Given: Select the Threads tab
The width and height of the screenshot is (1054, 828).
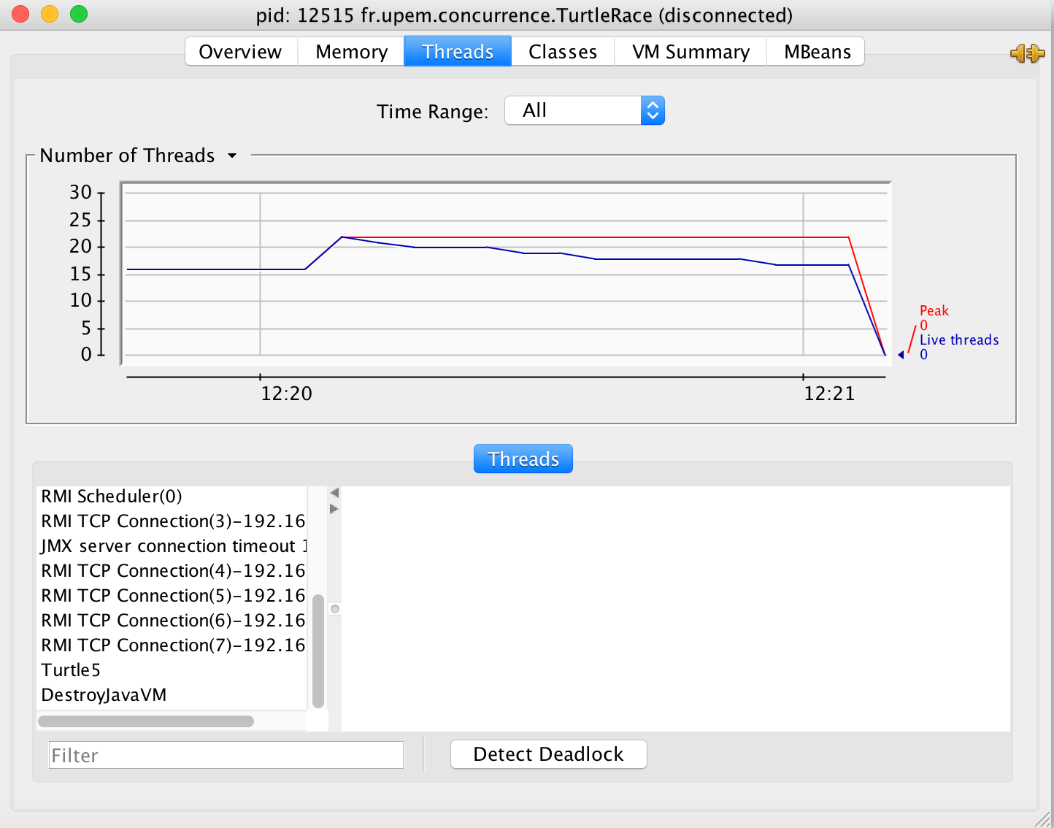Looking at the screenshot, I should [458, 52].
